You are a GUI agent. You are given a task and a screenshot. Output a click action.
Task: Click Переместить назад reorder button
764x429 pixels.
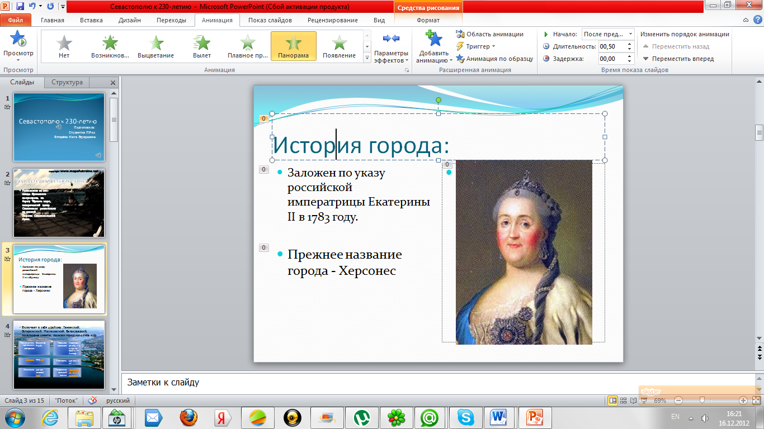(x=676, y=46)
